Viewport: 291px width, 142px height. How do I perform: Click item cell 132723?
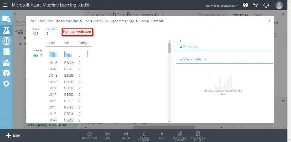68,69
